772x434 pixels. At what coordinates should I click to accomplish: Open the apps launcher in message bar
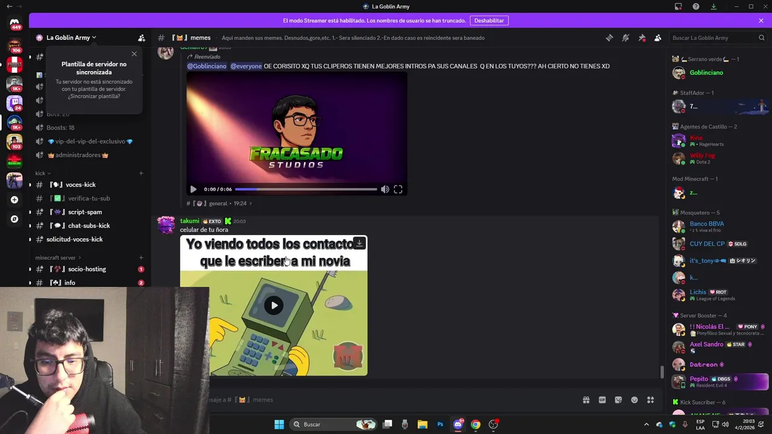click(650, 400)
